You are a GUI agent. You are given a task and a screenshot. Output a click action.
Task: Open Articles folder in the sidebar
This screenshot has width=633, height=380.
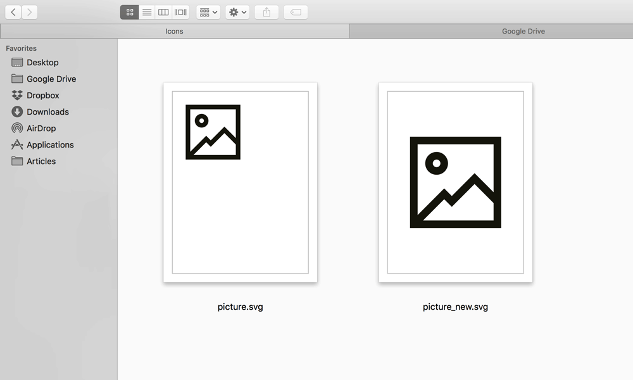(x=58, y=161)
